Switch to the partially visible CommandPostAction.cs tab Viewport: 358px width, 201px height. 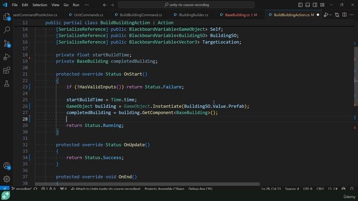point(35,15)
